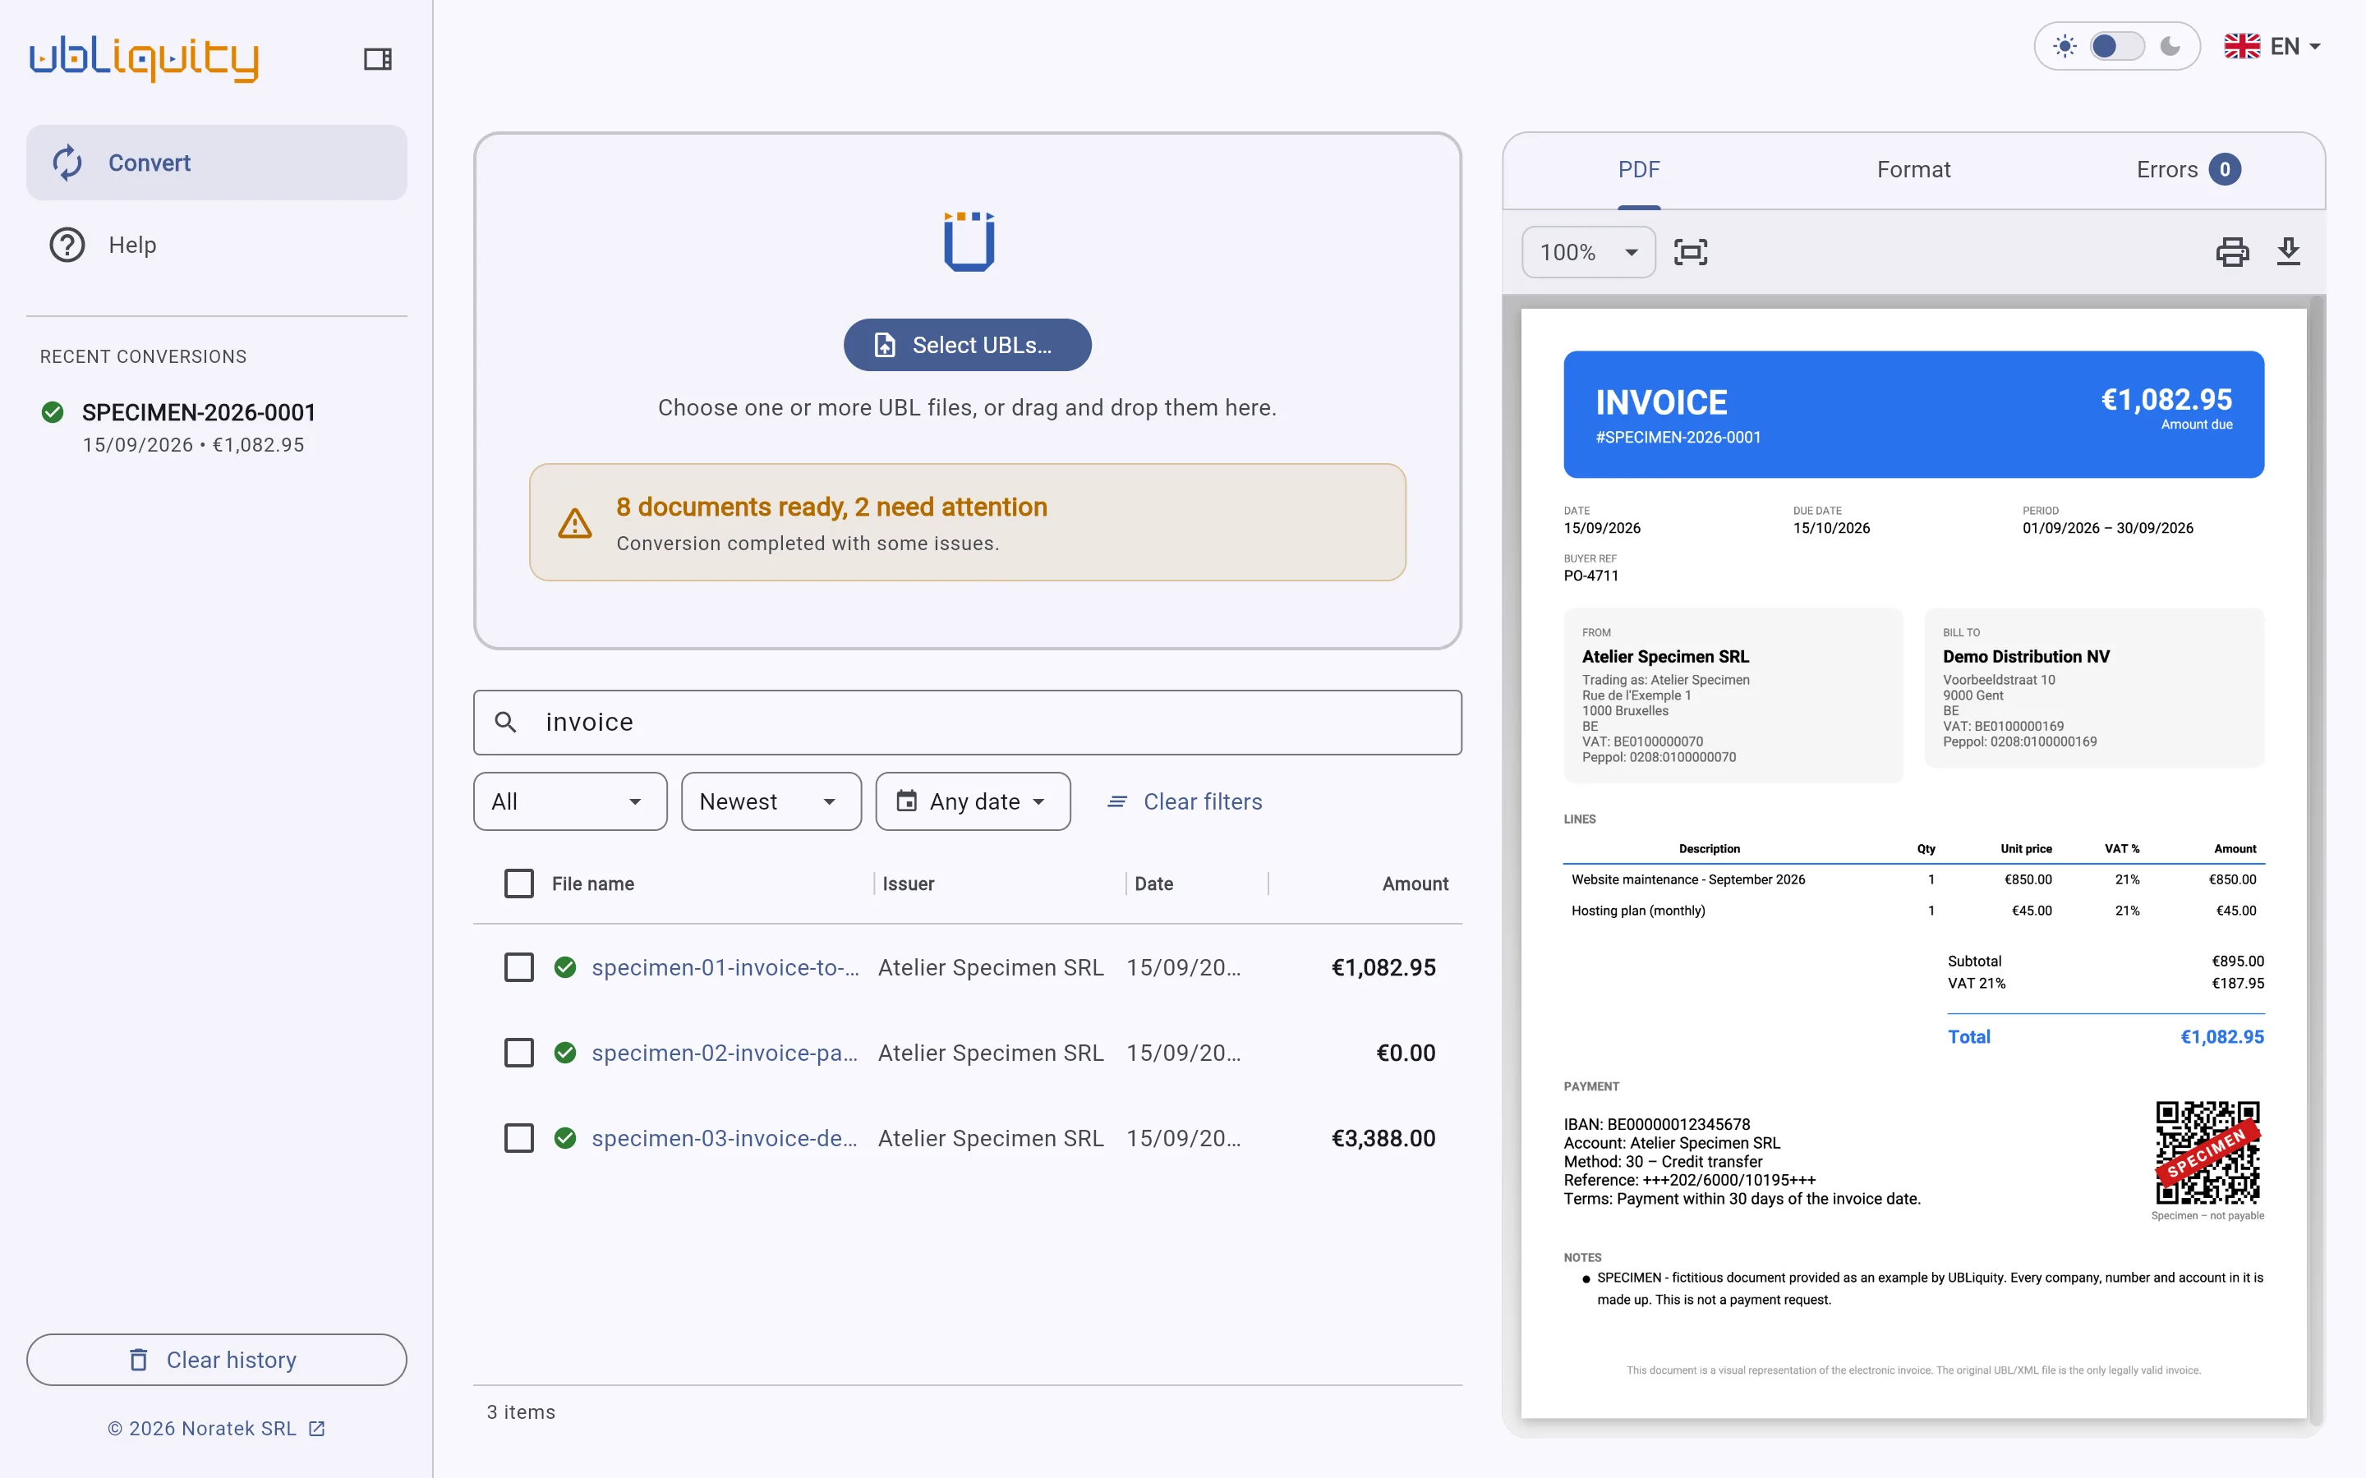Sort by Date column header
Viewport: 2366px width, 1478px height.
[x=1153, y=884]
